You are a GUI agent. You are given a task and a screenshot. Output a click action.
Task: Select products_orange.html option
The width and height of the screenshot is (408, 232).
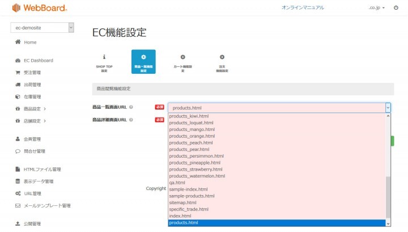277,136
